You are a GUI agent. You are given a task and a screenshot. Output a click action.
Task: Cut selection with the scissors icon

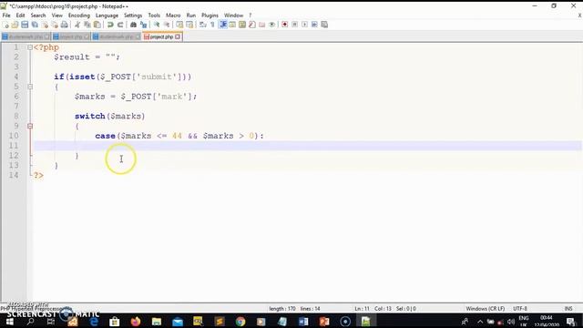point(77,25)
